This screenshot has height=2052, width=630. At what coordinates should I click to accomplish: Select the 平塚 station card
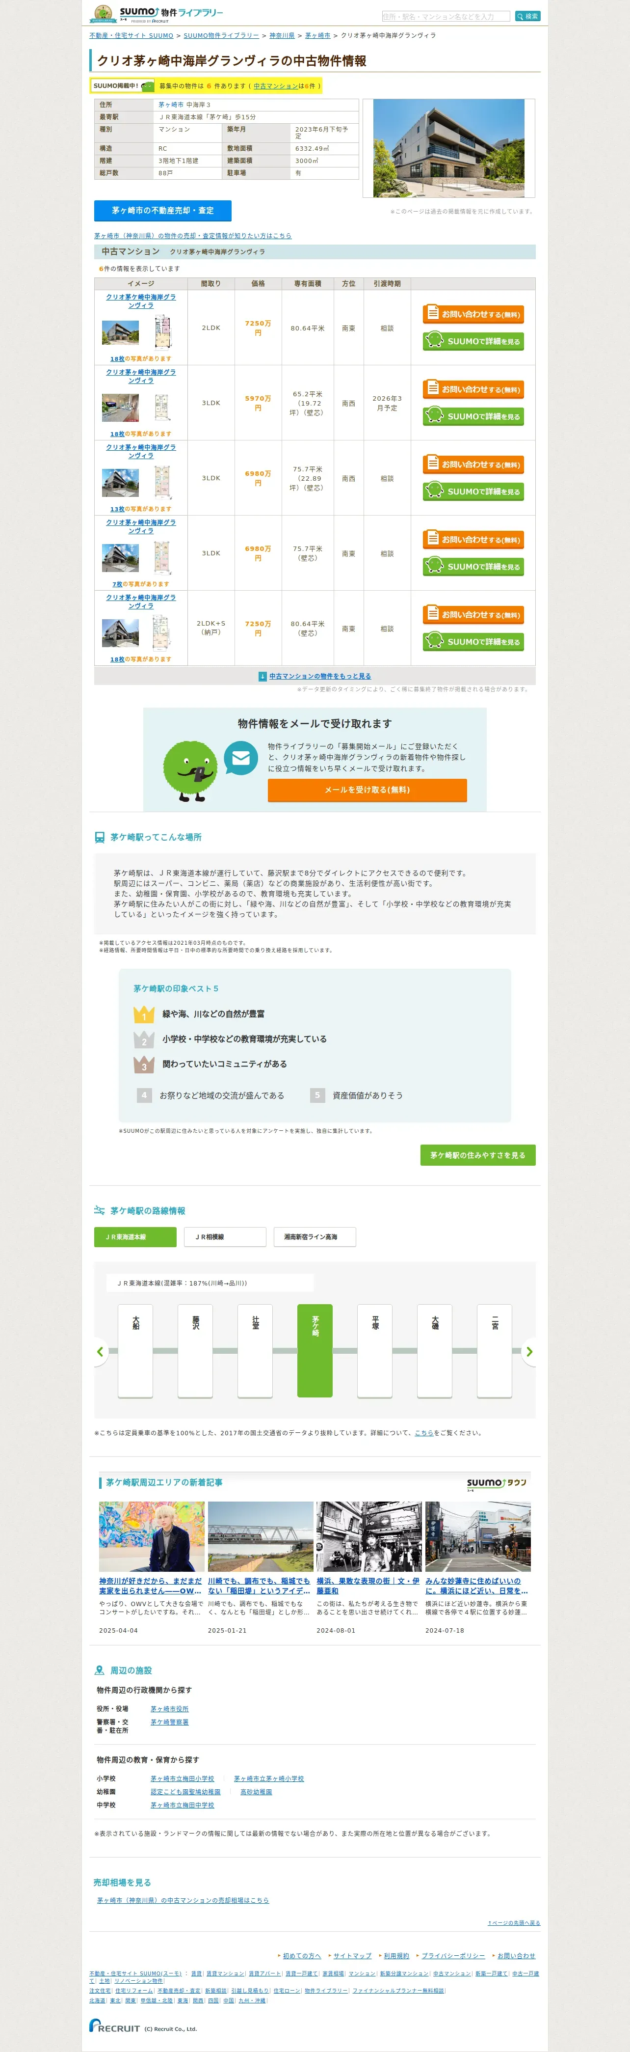point(375,1351)
